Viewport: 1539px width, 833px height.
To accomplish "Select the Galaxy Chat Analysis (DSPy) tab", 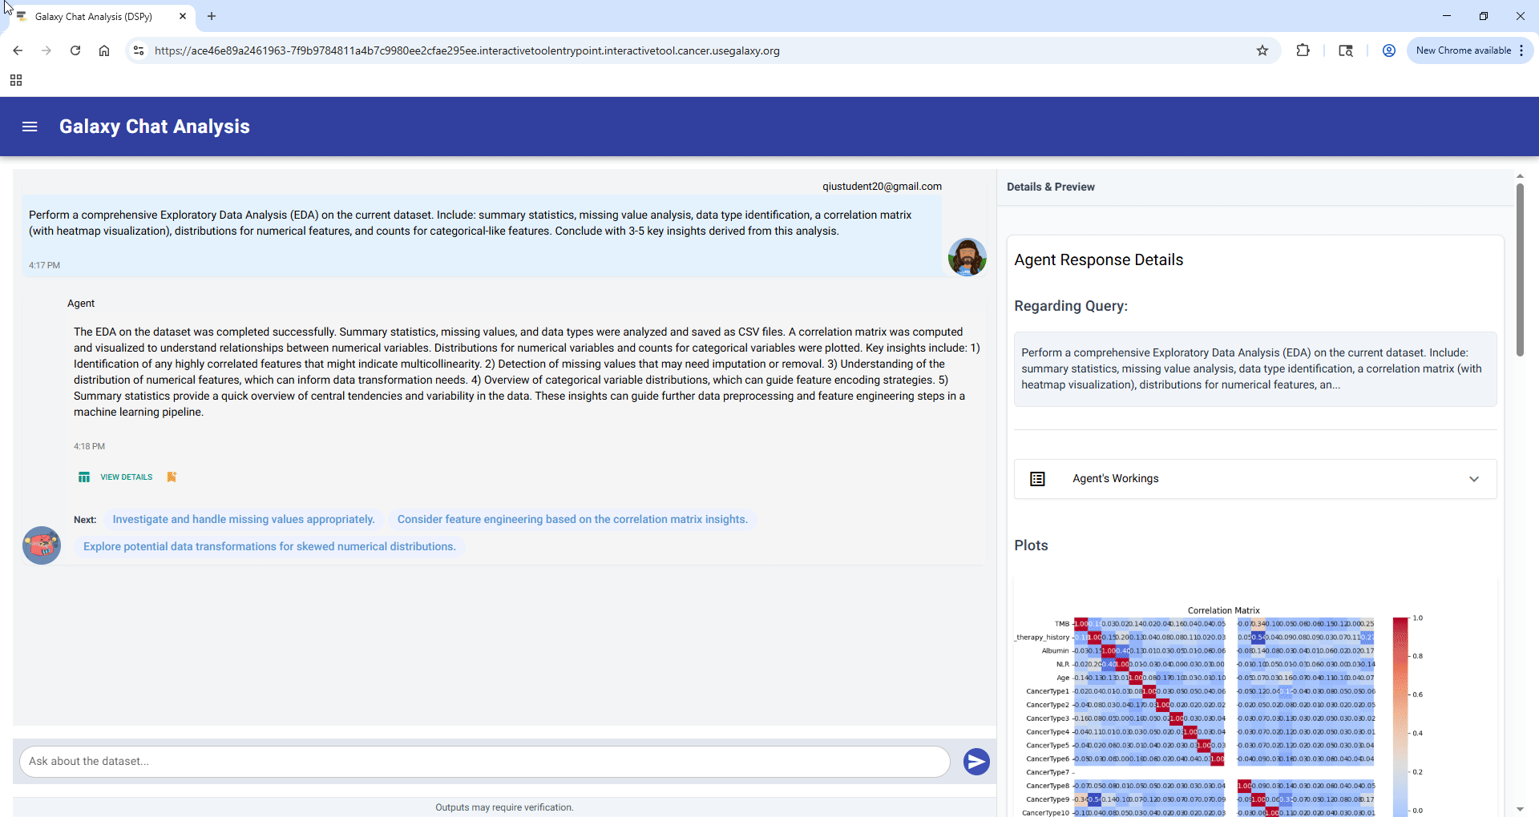I will (x=94, y=16).
